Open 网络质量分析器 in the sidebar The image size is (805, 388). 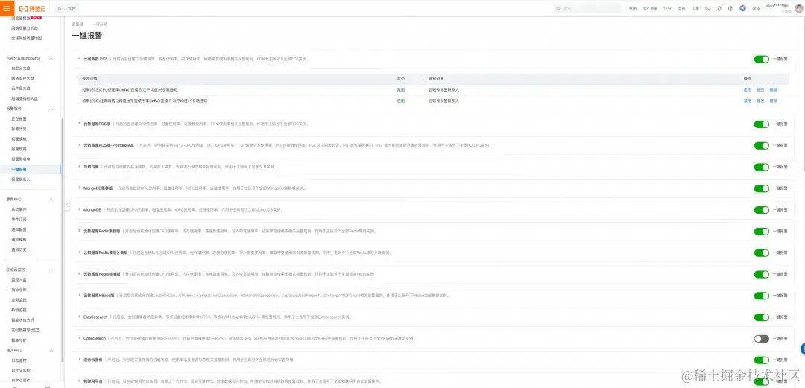[24, 28]
